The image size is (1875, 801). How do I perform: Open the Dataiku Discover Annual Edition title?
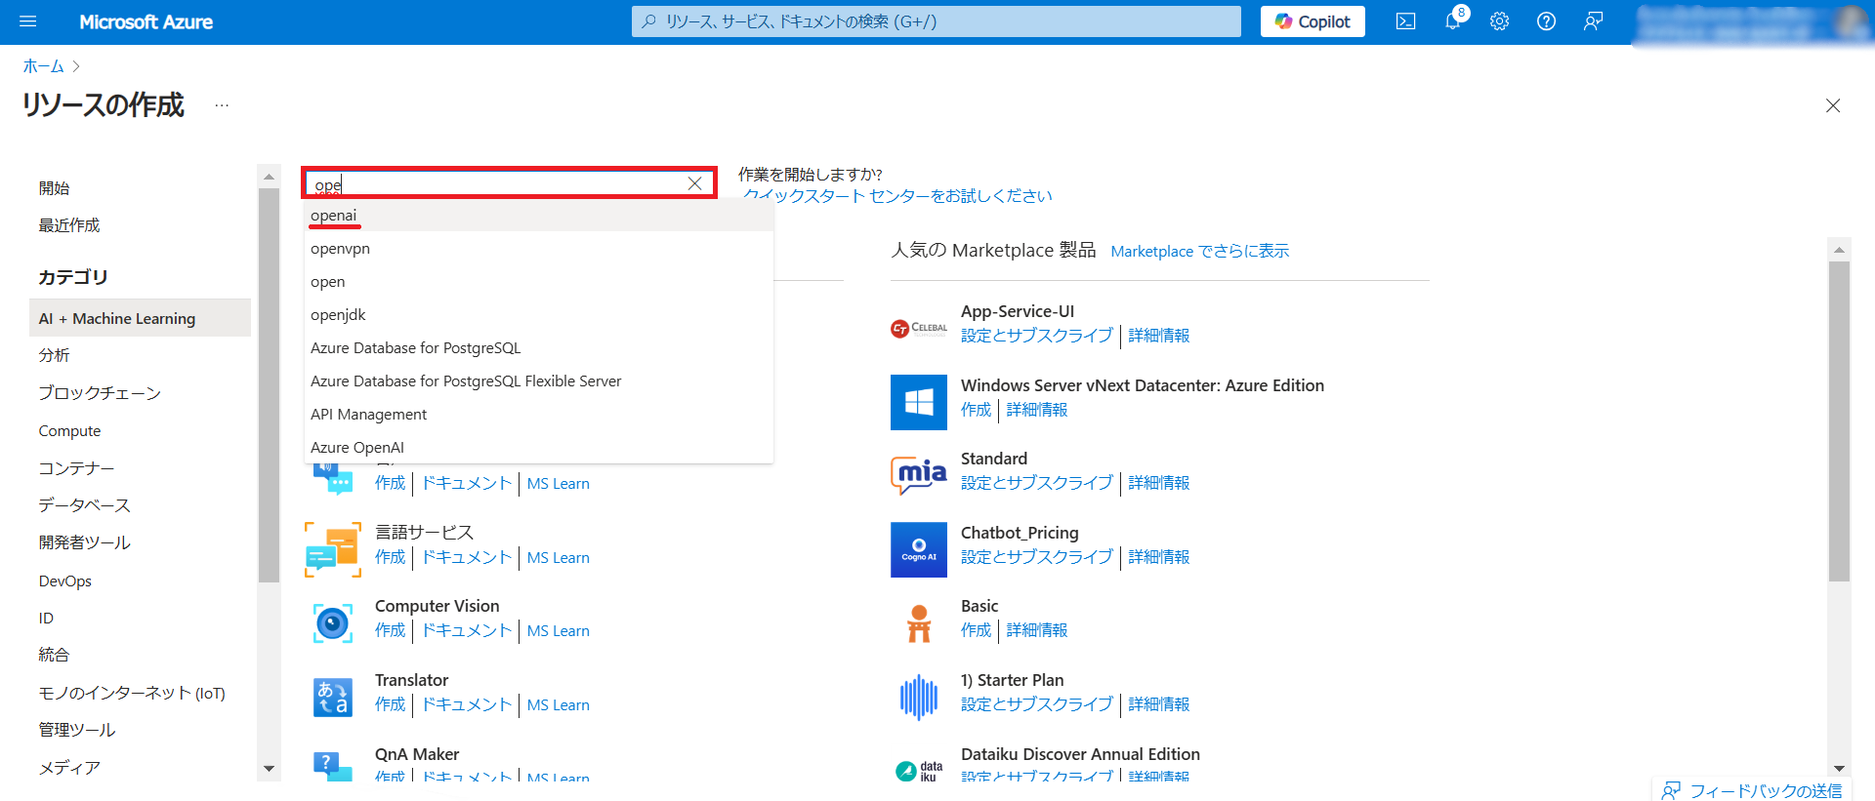point(1080,754)
